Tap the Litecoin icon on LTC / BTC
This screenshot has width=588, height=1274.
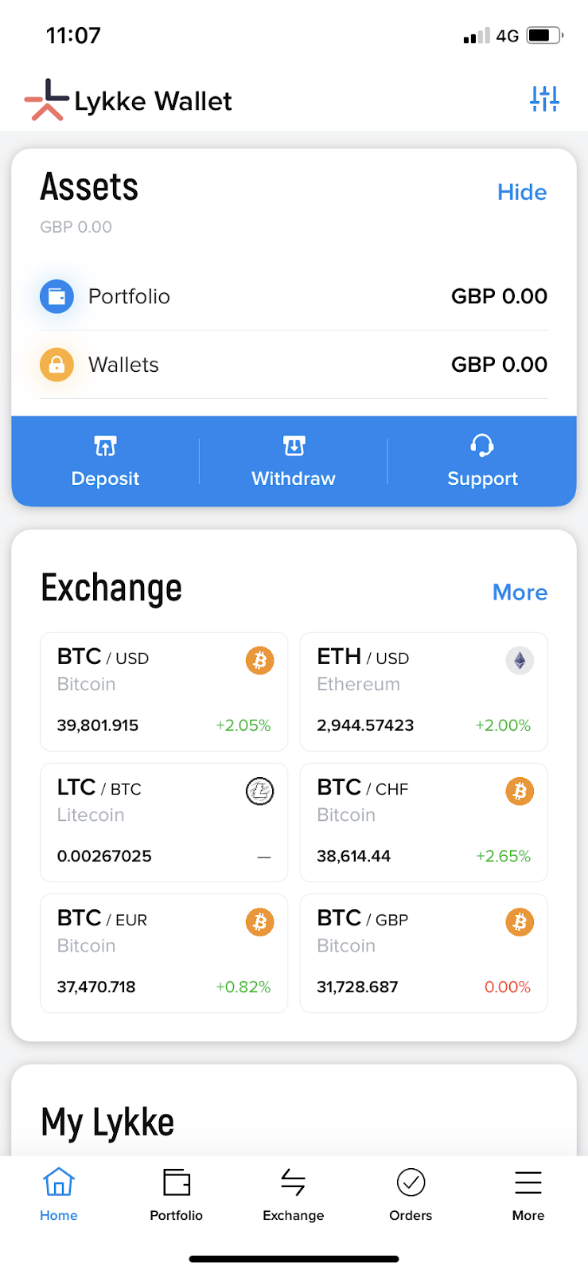coord(259,791)
